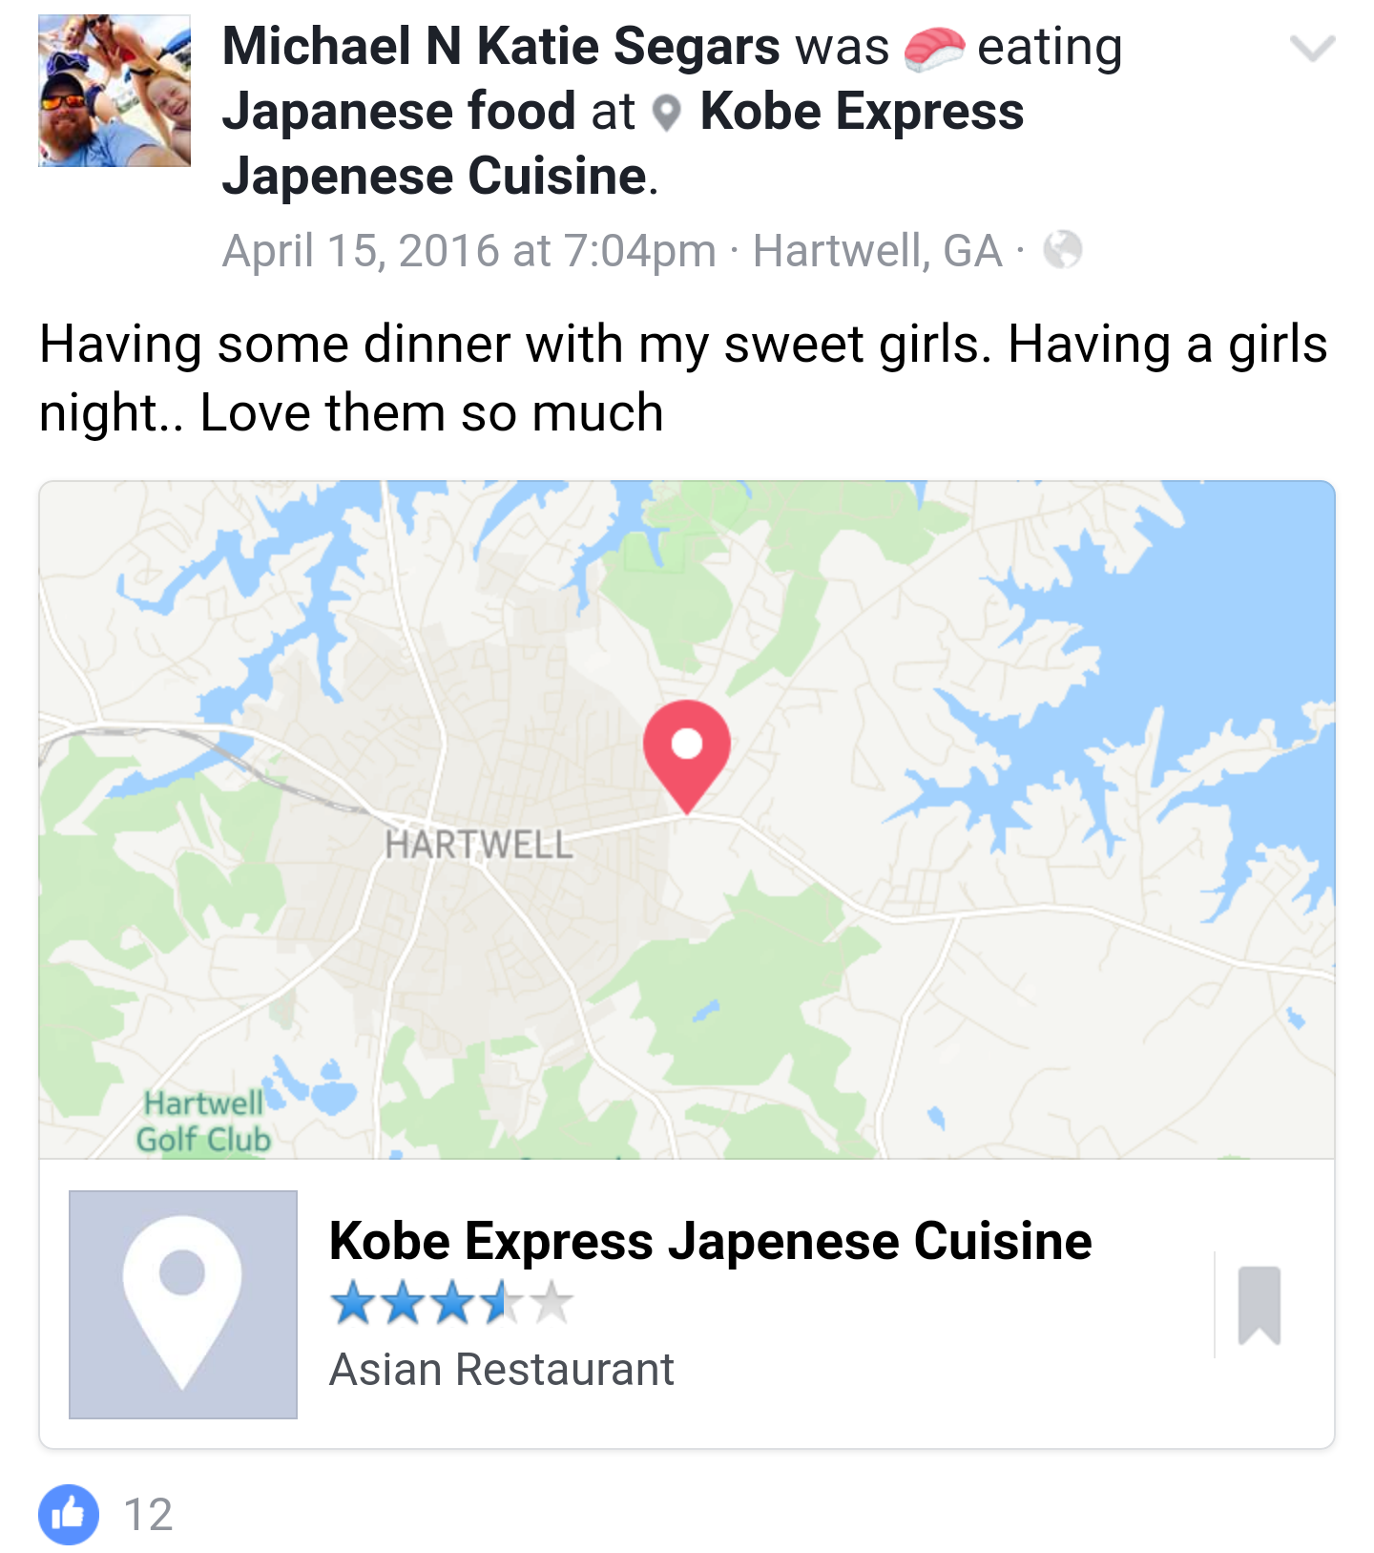Tap the poster's profile picture
The image size is (1374, 1553).
(114, 92)
